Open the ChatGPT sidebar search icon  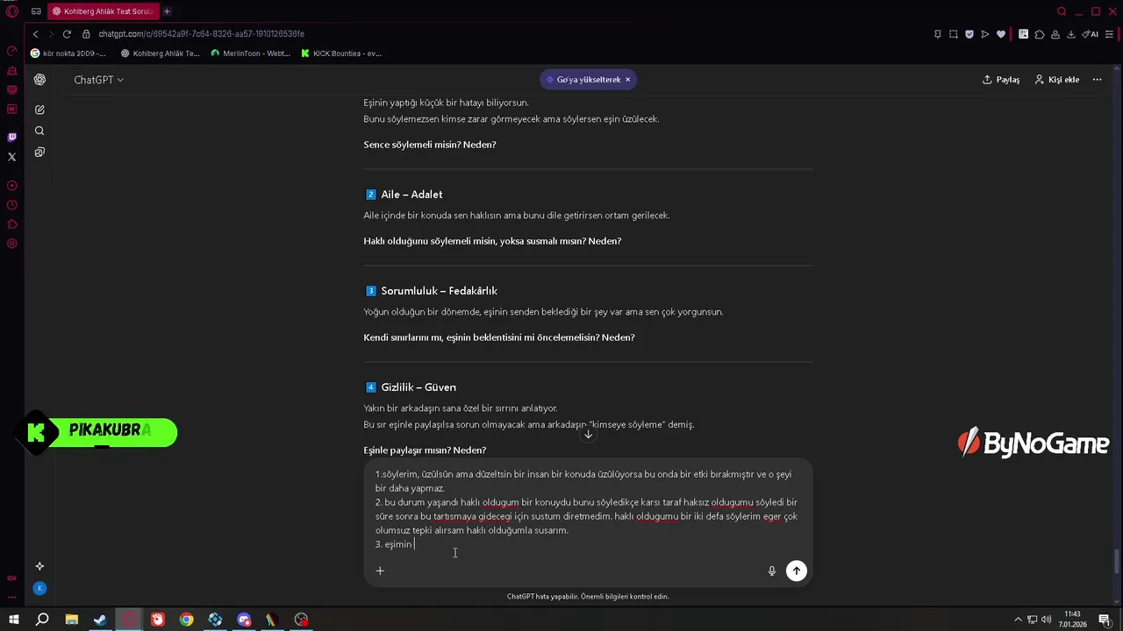point(39,131)
